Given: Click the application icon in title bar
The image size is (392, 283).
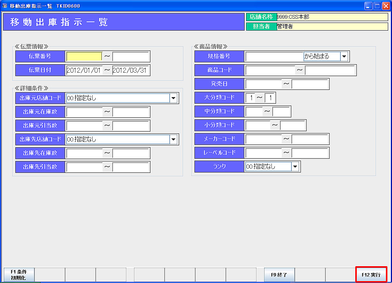Looking at the screenshot, I should click(5, 6).
